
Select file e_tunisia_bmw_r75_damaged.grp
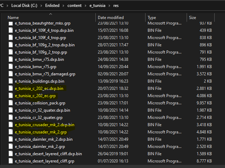[x=45, y=74]
